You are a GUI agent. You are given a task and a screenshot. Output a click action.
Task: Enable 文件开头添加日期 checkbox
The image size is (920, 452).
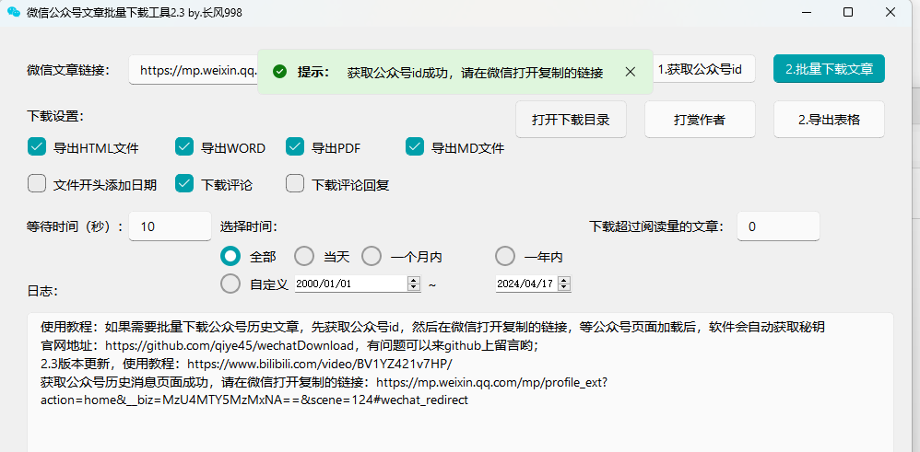click(x=37, y=184)
